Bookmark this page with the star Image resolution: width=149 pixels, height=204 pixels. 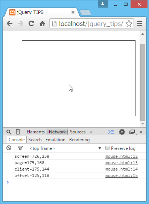click(x=129, y=24)
